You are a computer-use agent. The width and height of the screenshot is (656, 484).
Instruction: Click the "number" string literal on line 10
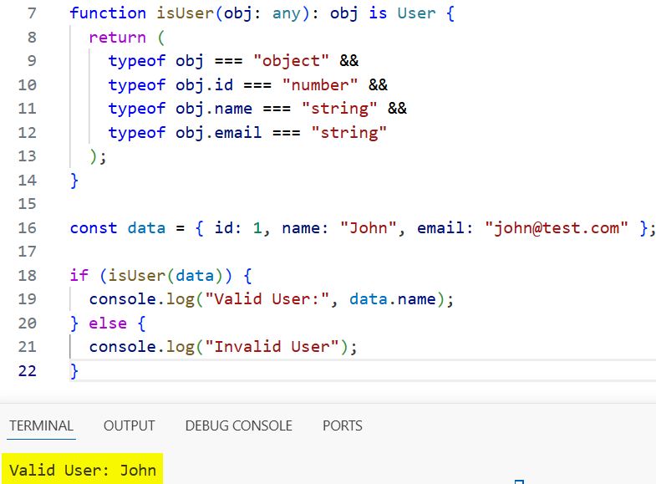point(320,85)
